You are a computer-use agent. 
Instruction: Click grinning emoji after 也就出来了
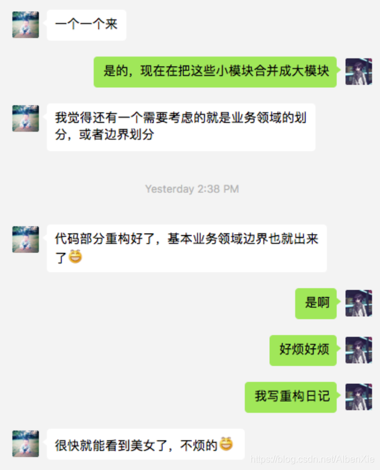[x=75, y=257]
